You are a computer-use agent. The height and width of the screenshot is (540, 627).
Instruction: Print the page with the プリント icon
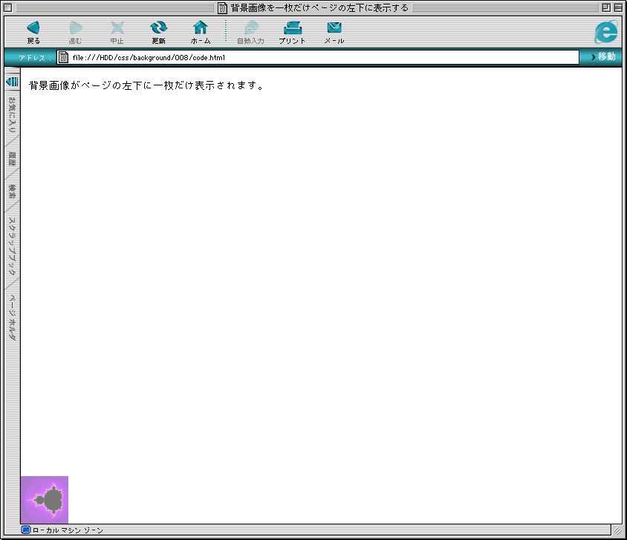pyautogui.click(x=292, y=28)
